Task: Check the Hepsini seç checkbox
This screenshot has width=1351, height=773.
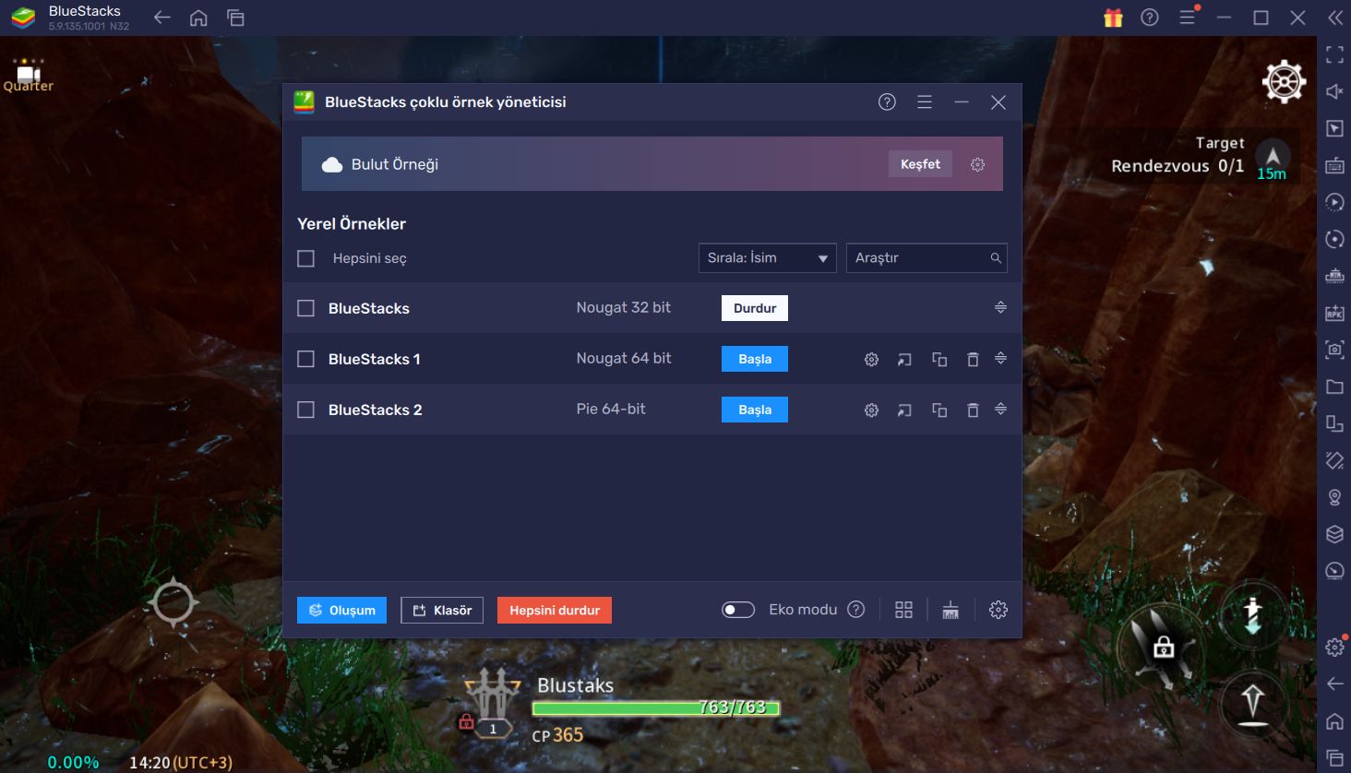Action: [306, 258]
